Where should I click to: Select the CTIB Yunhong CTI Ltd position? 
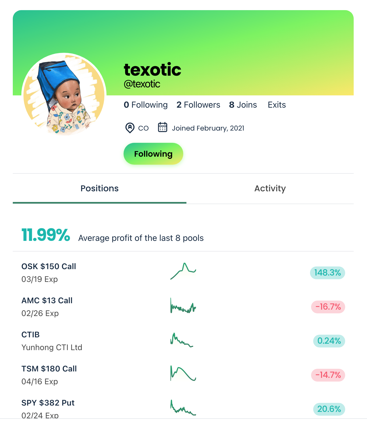pyautogui.click(x=183, y=341)
